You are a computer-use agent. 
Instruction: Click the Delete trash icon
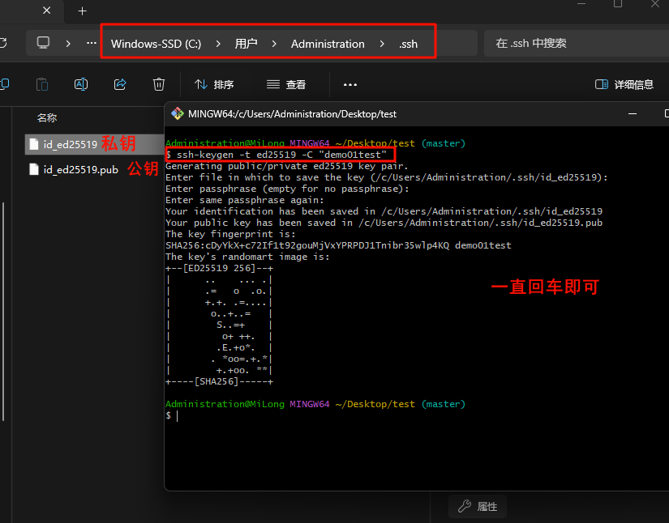click(x=159, y=84)
